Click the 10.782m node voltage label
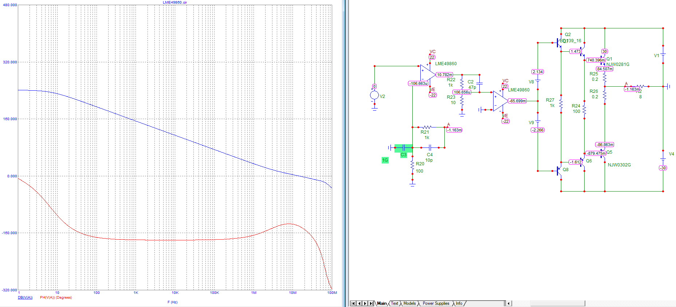 coord(444,75)
